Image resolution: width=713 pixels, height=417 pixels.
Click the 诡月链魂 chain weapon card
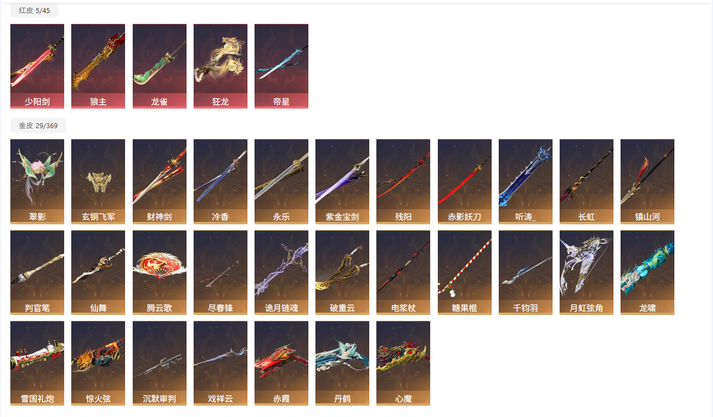[281, 273]
